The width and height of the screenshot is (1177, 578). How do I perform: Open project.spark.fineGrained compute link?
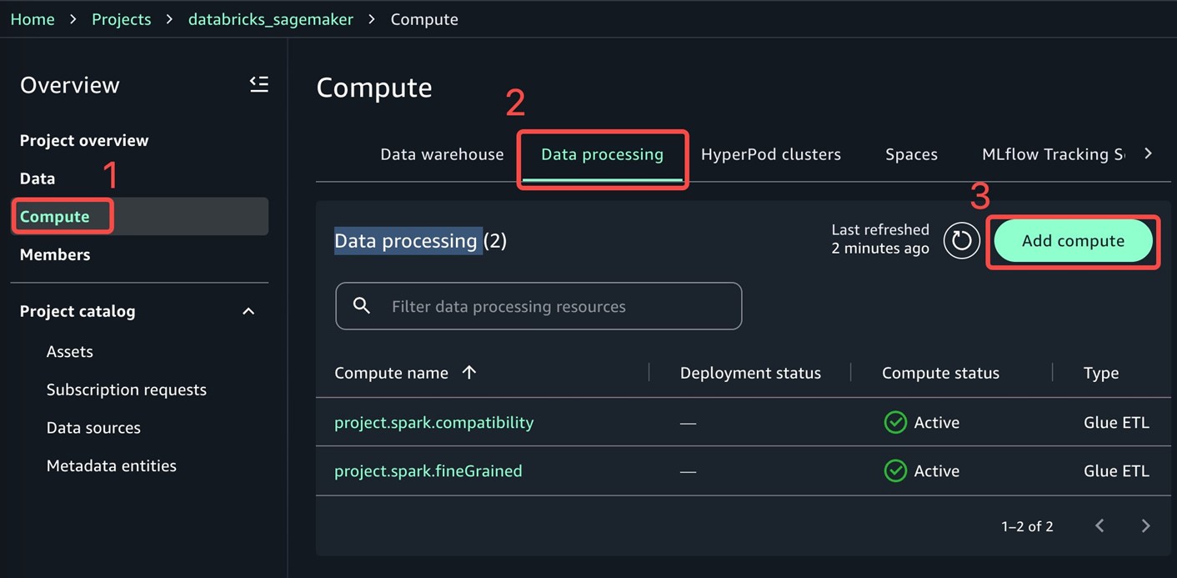pos(428,471)
